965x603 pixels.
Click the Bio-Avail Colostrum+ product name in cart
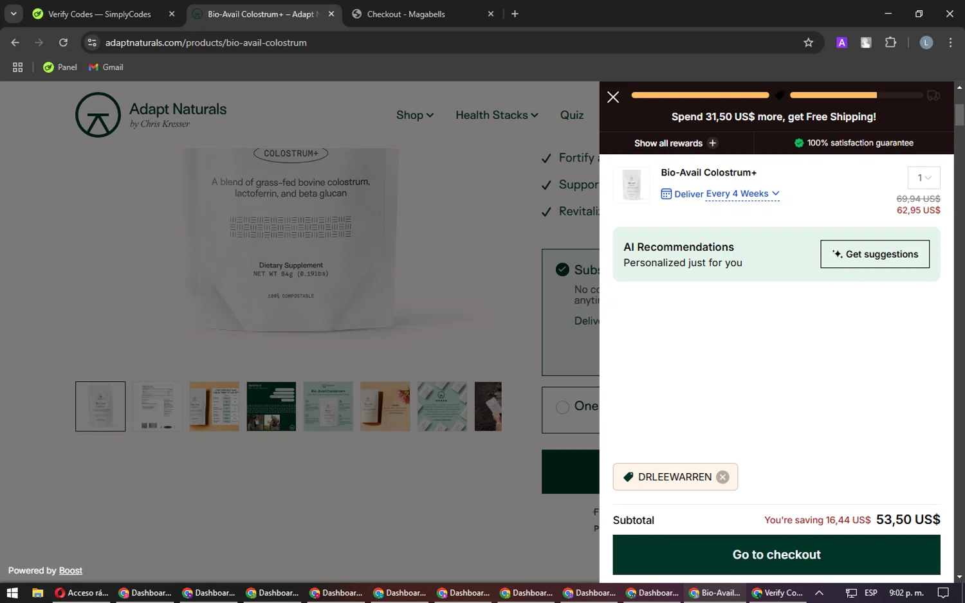[709, 172]
